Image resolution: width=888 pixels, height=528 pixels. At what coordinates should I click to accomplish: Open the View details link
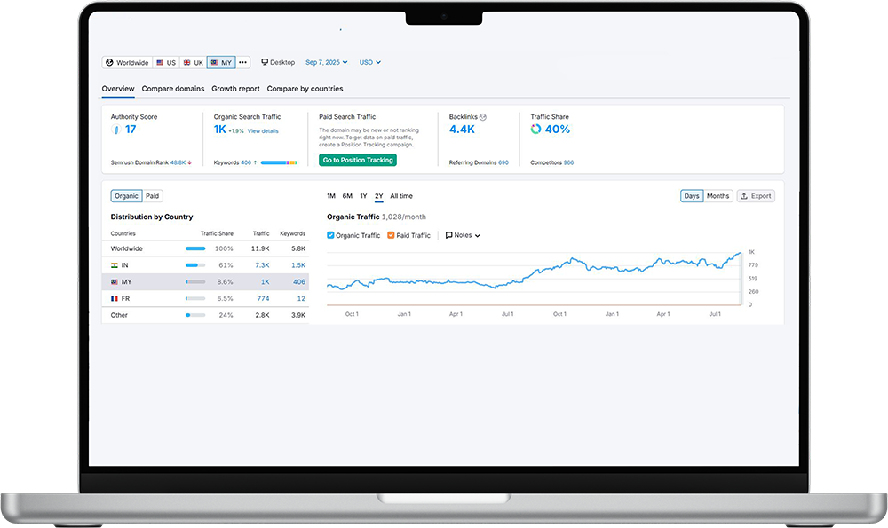[x=263, y=131]
